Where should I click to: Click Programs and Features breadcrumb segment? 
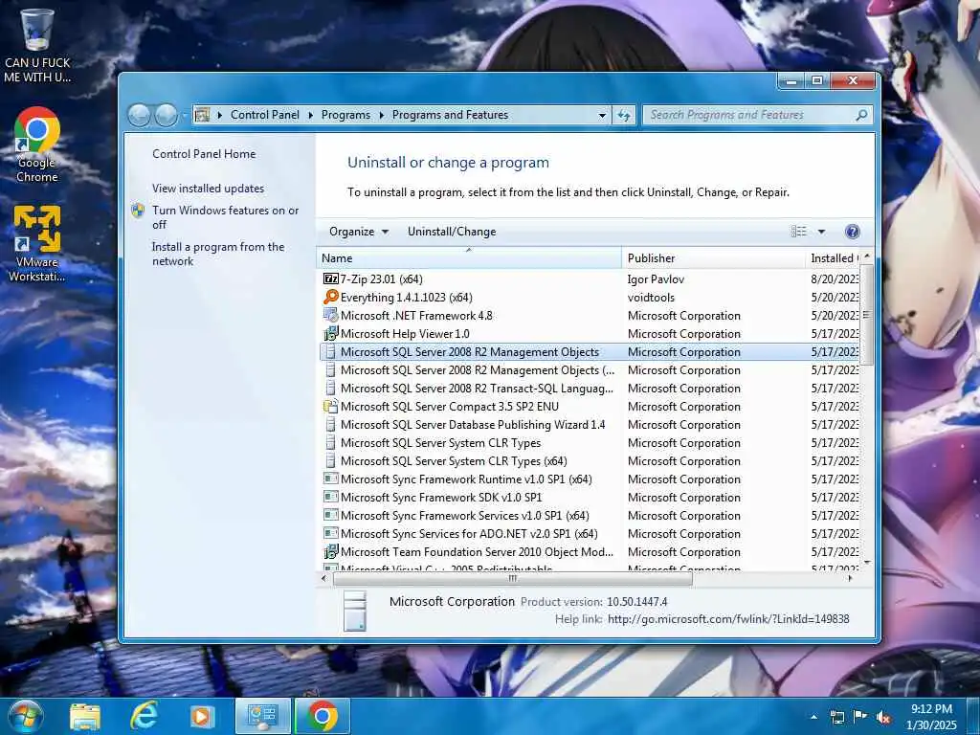(x=450, y=115)
